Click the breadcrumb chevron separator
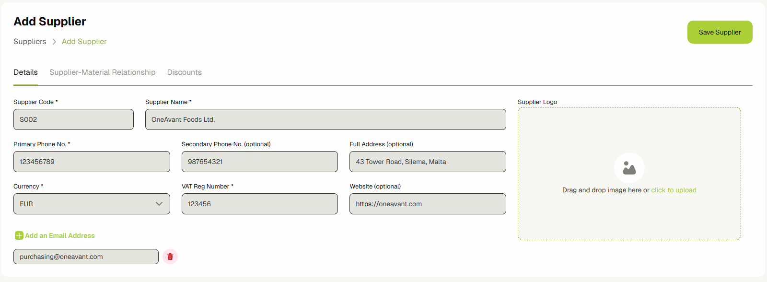 pyautogui.click(x=54, y=42)
